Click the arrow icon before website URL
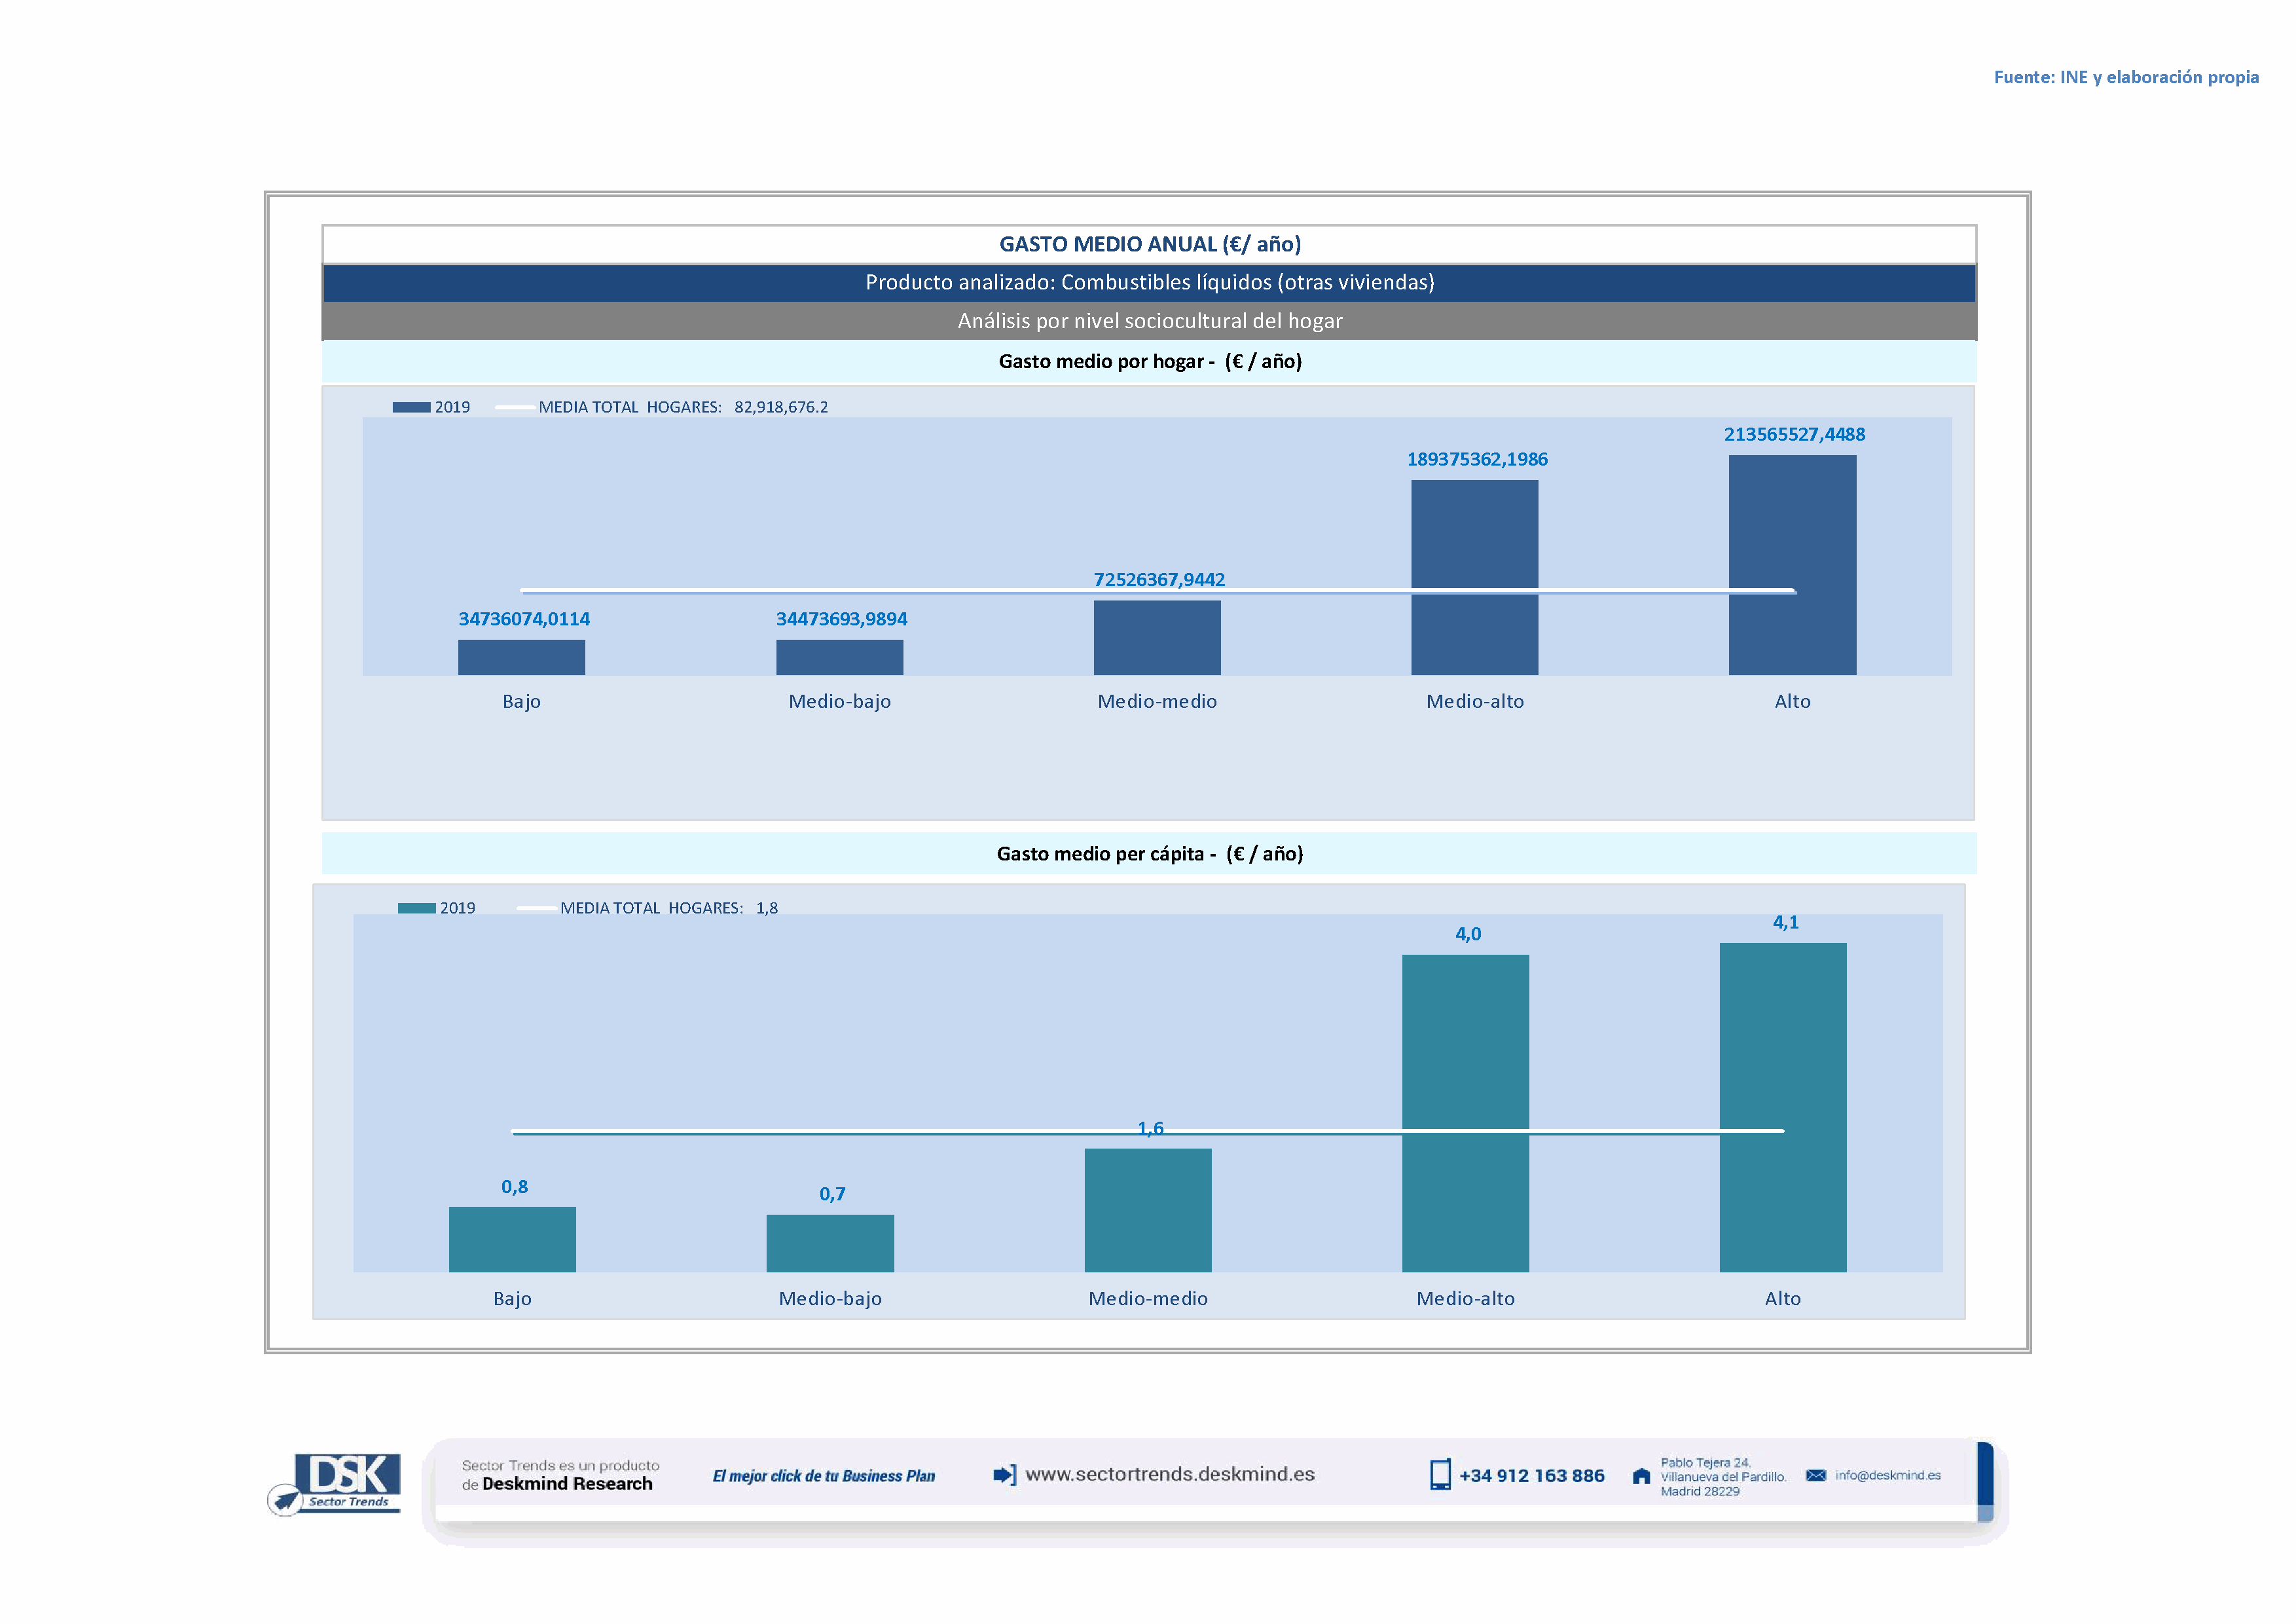The image size is (2296, 1624). [x=1004, y=1475]
